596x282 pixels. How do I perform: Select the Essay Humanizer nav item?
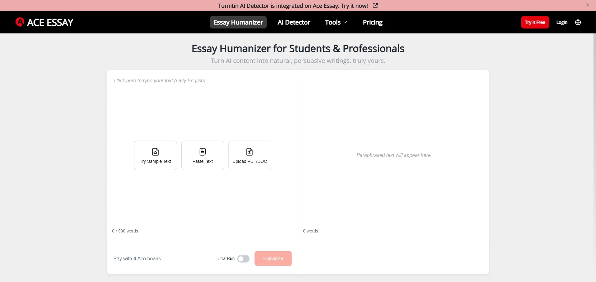pos(238,22)
